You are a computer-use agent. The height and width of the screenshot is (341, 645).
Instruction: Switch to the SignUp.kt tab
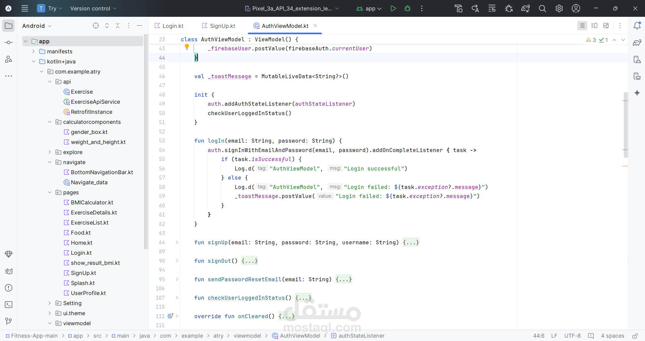tap(218, 26)
